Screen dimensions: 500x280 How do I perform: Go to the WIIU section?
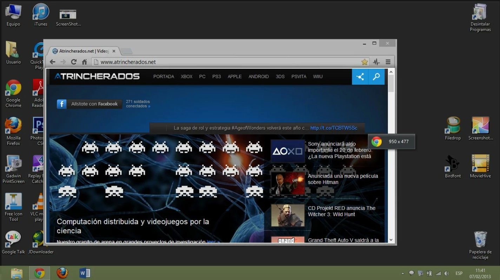tap(318, 77)
